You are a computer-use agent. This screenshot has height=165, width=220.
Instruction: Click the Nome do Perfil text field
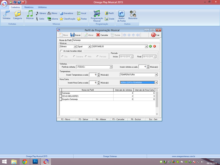point(116,40)
